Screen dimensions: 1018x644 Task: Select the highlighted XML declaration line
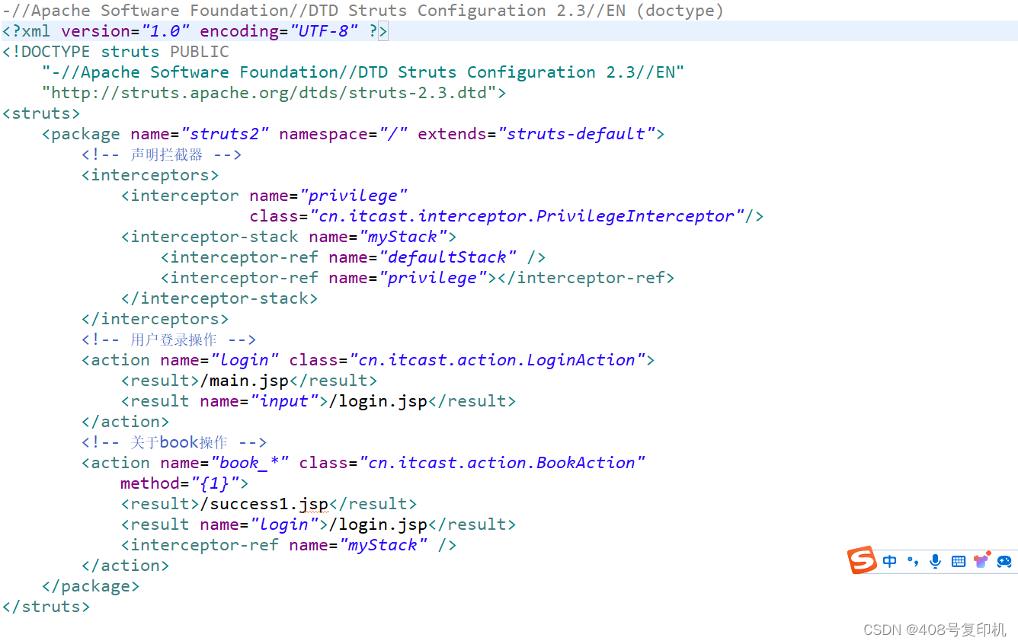194,30
